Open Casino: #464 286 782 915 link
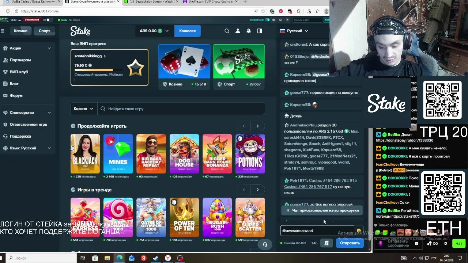The height and width of the screenshot is (263, 468). coord(333,180)
